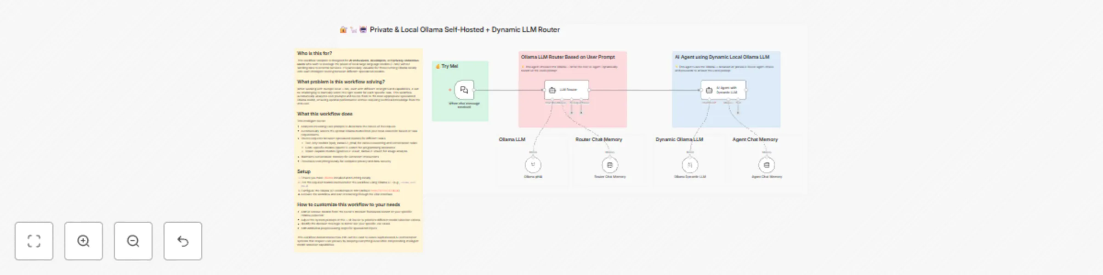The image size is (1103, 275).
Task: Click the 'Who is this for?' heading
Action: [x=314, y=53]
